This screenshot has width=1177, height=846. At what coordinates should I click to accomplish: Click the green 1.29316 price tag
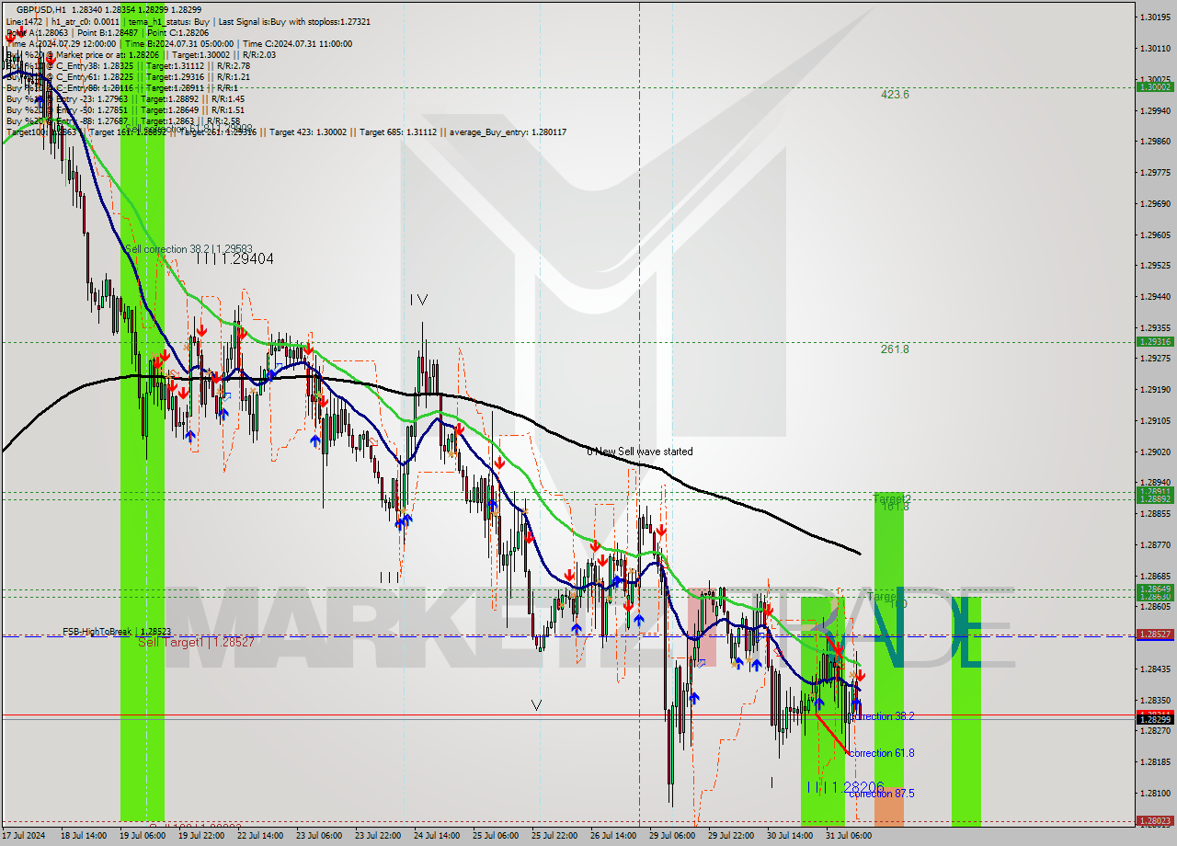click(1155, 341)
